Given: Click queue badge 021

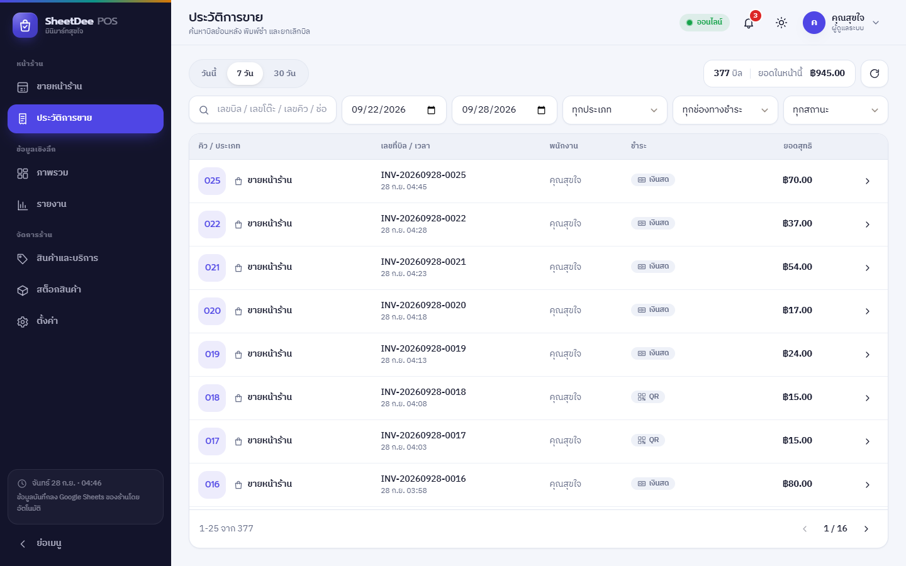Looking at the screenshot, I should 212,268.
